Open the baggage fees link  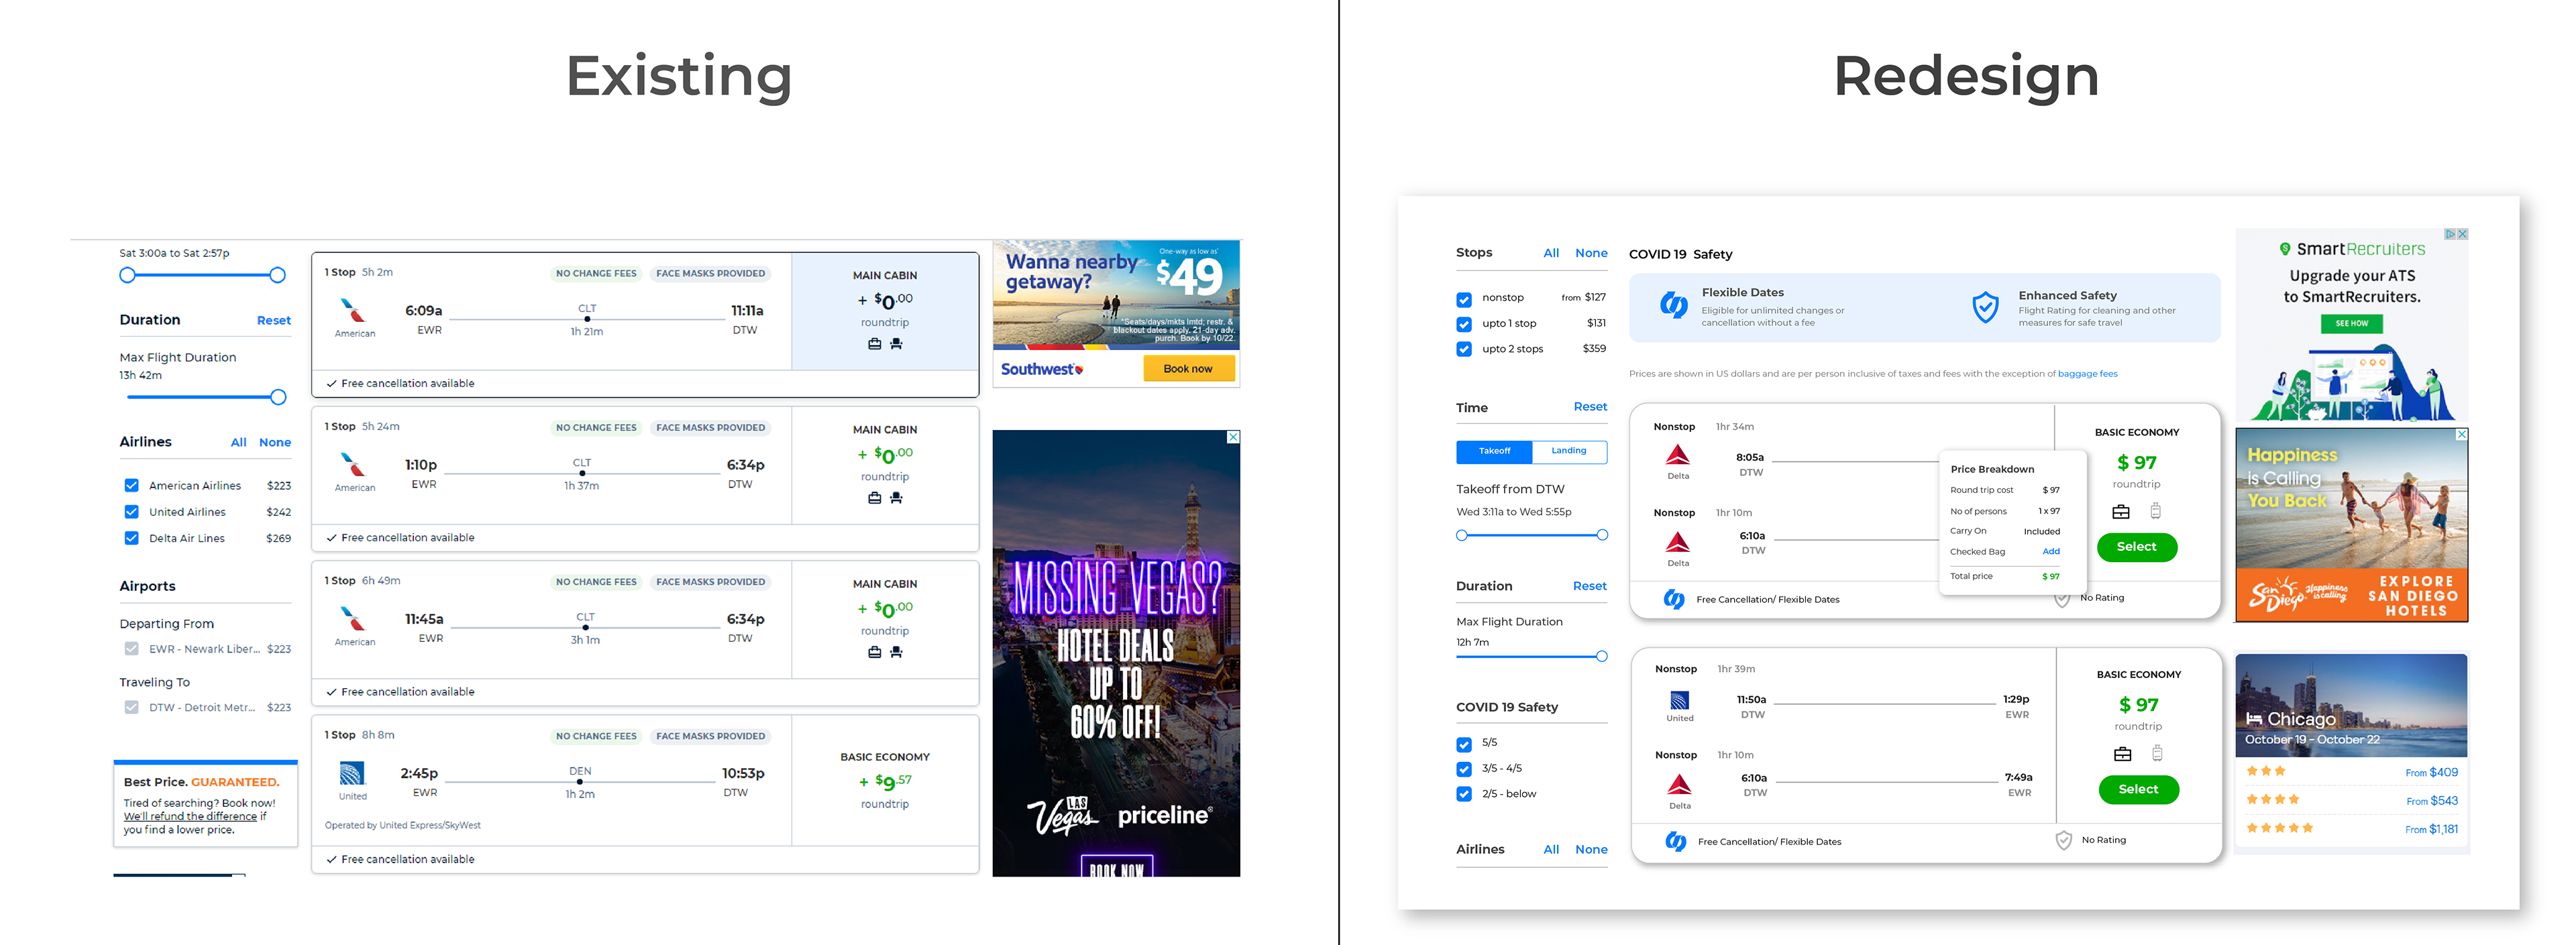click(2087, 374)
